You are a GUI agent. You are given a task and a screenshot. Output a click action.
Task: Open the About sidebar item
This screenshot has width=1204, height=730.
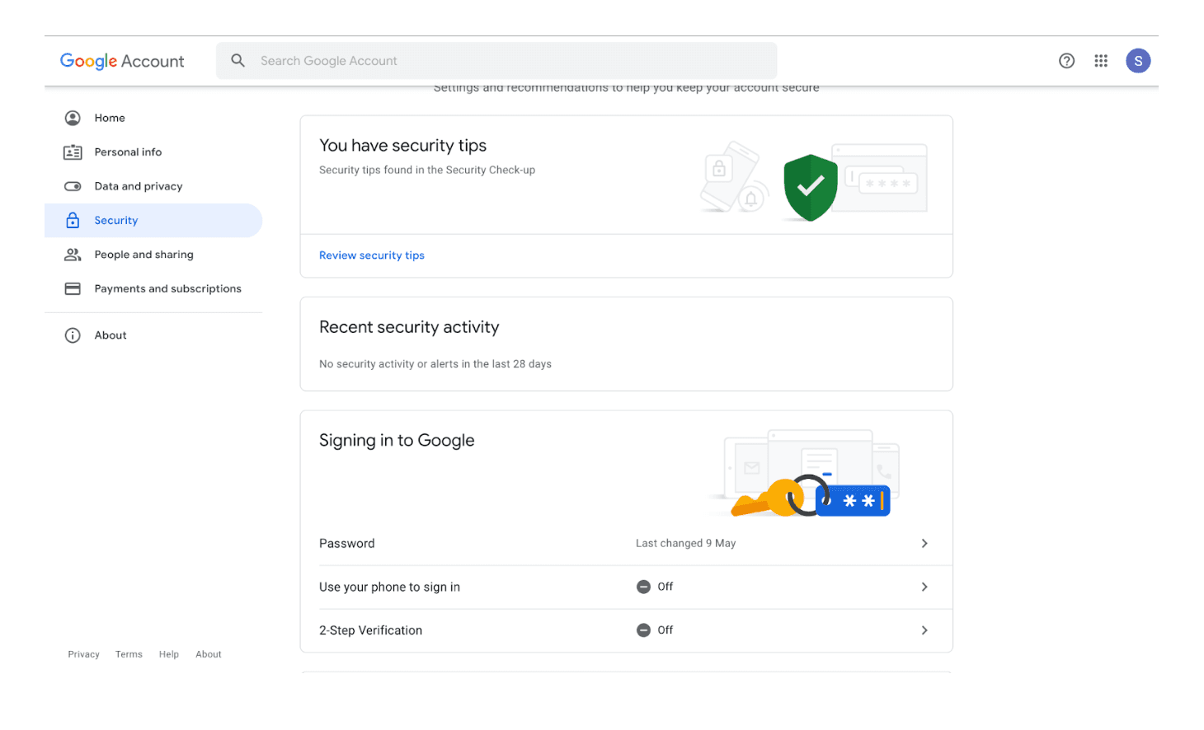click(153, 335)
